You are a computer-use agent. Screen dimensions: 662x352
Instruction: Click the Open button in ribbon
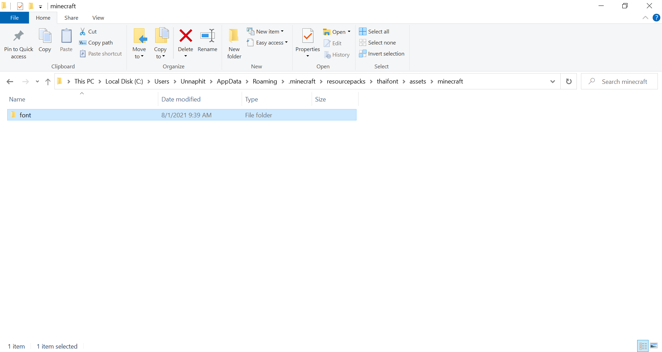(x=334, y=32)
